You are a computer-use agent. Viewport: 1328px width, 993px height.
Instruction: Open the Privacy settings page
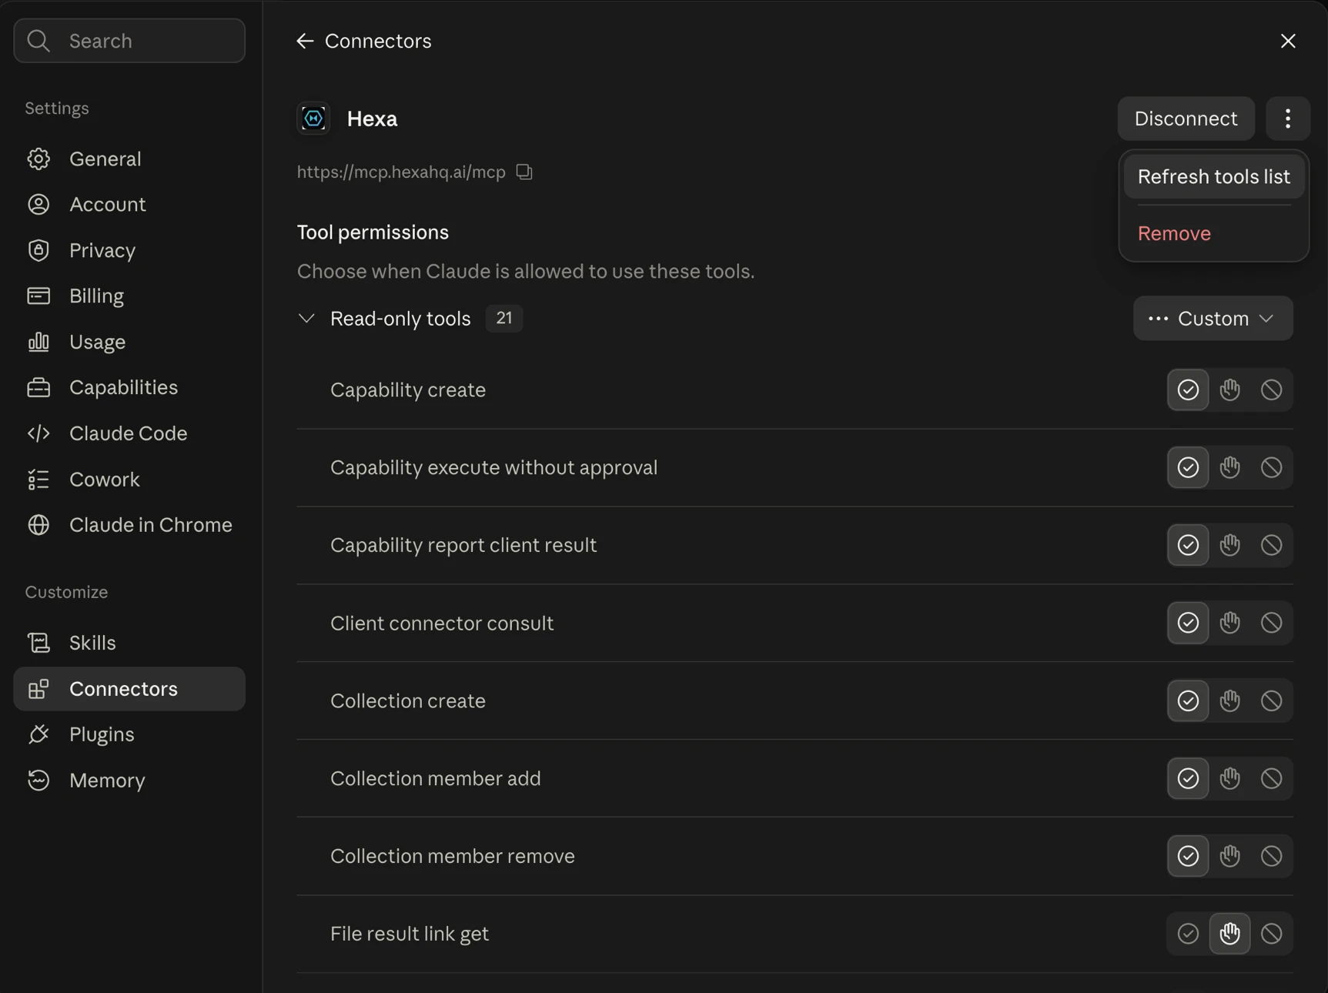[x=129, y=250]
